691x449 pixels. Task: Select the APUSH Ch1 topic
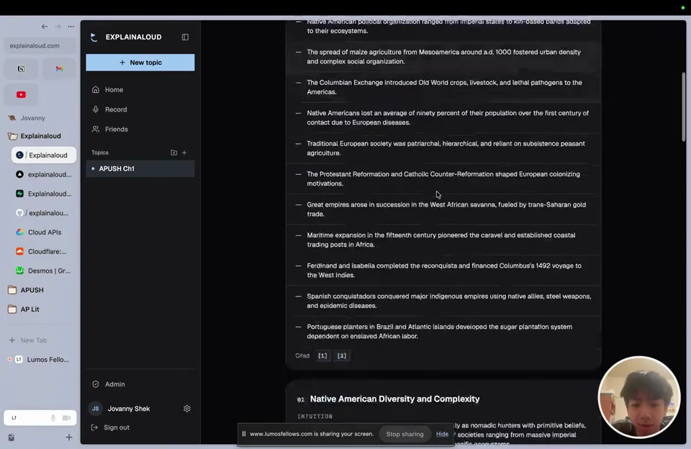(140, 169)
